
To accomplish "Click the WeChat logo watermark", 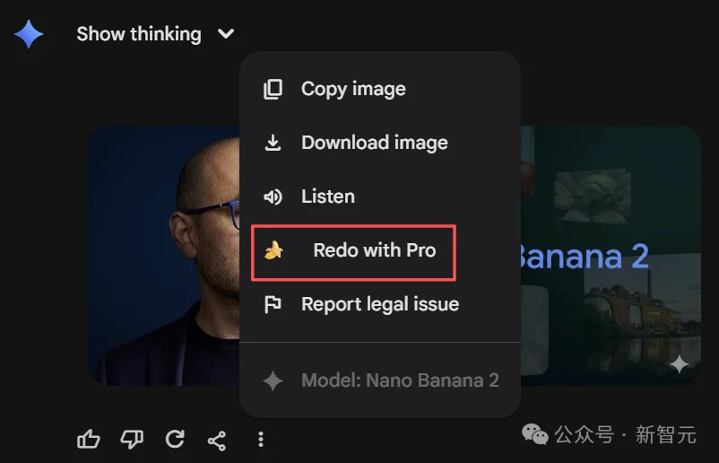I will tap(536, 435).
